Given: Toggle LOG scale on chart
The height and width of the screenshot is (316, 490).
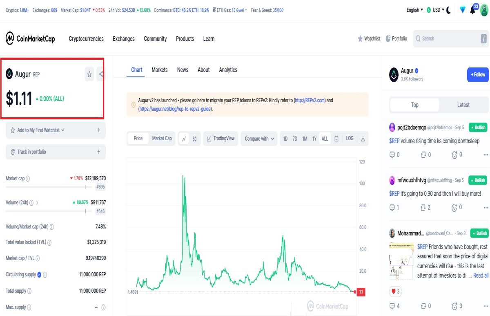Looking at the screenshot, I should click(350, 139).
